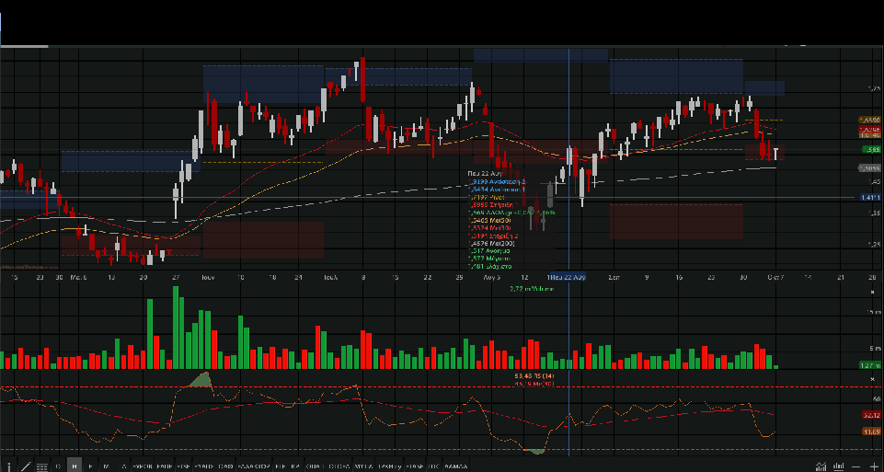Click the date label on crosshair time axis
This screenshot has height=472, width=884.
click(568, 277)
